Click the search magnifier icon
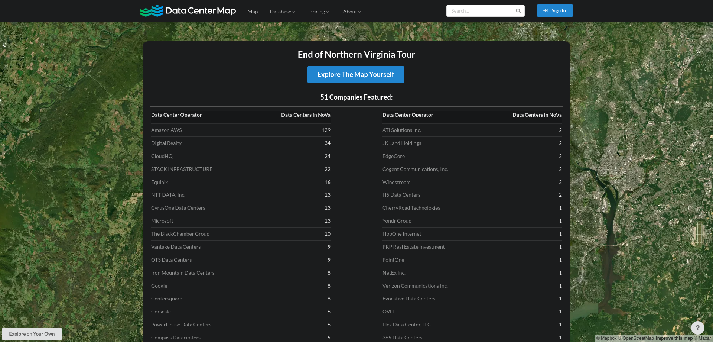This screenshot has height=342, width=713. [x=518, y=11]
